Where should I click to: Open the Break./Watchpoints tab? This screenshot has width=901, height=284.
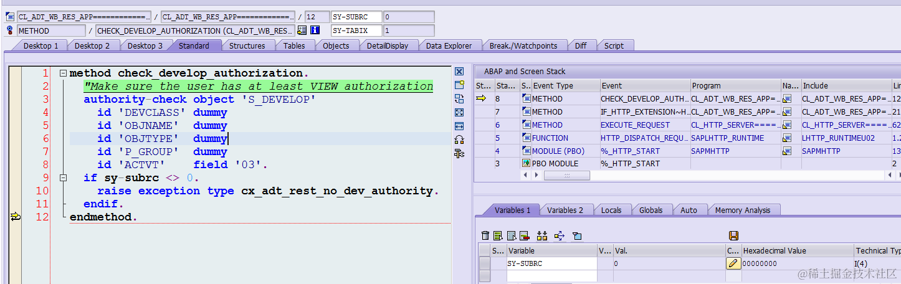click(523, 45)
